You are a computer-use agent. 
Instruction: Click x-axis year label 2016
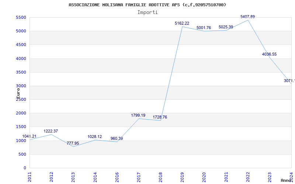[117, 177]
